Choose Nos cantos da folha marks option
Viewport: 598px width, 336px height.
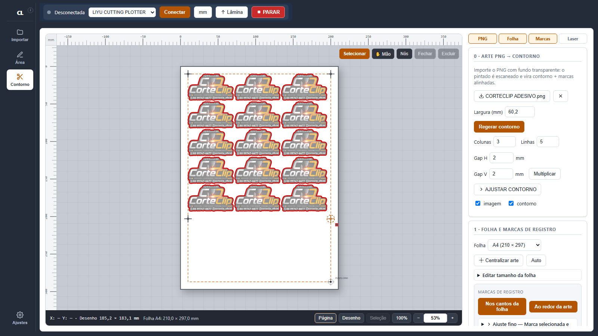(502, 307)
